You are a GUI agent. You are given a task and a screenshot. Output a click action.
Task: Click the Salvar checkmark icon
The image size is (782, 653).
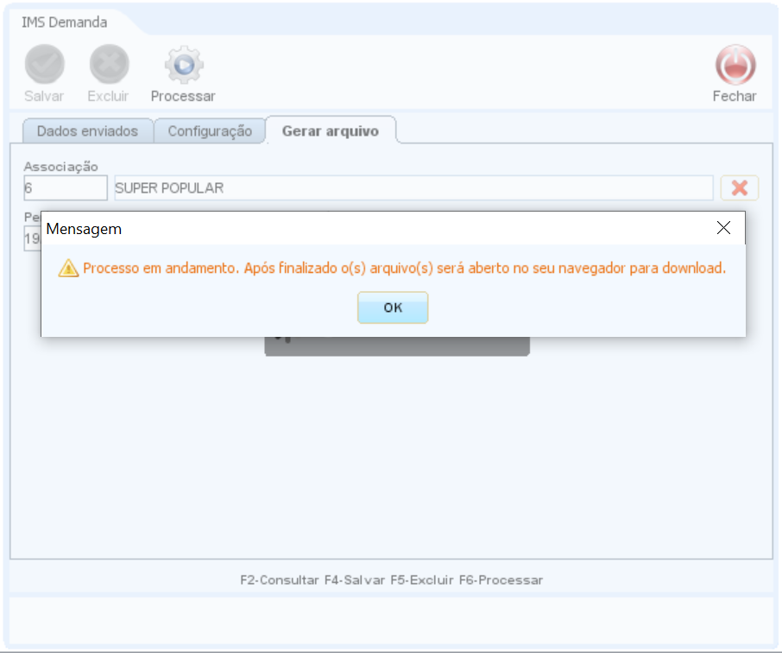pyautogui.click(x=44, y=65)
